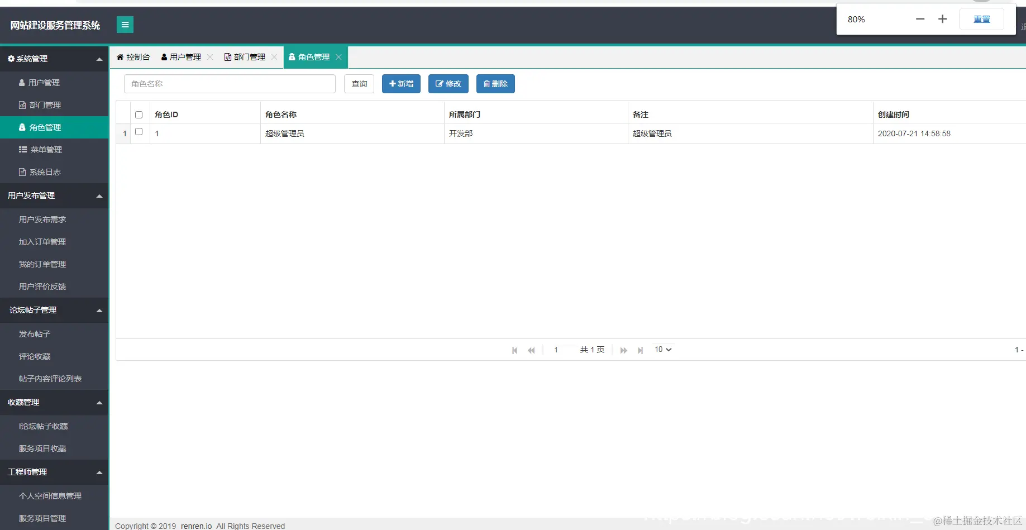Open 菜单管理 in the sidebar

54,150
